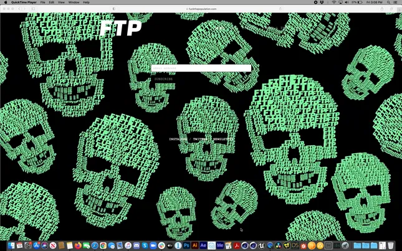
Task: Launch Firefox from the dock
Action: [78, 245]
